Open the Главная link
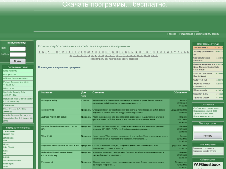The image size is (226, 169). point(172,34)
